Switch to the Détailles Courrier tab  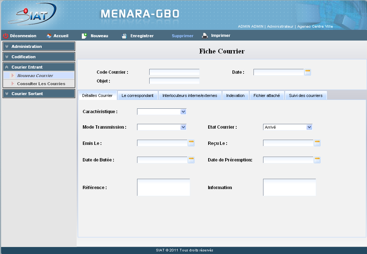pyautogui.click(x=97, y=95)
